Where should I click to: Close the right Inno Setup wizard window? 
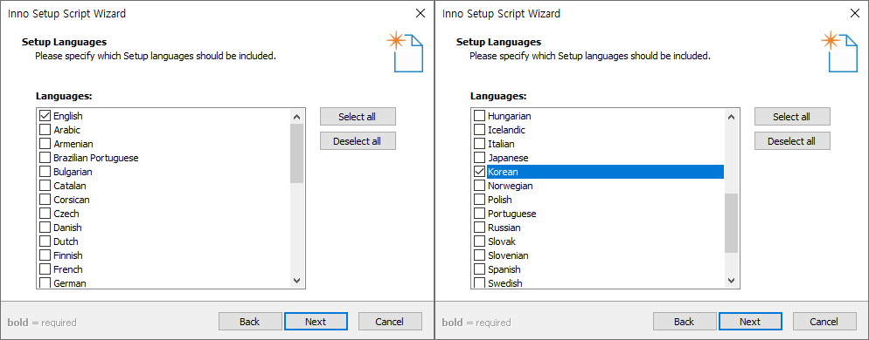(855, 13)
